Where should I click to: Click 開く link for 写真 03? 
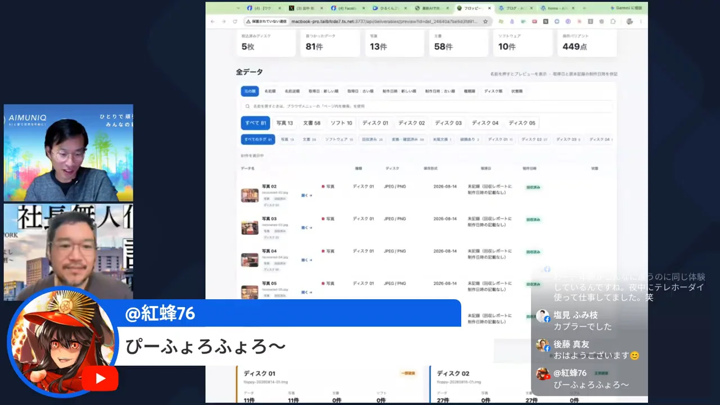click(x=307, y=227)
